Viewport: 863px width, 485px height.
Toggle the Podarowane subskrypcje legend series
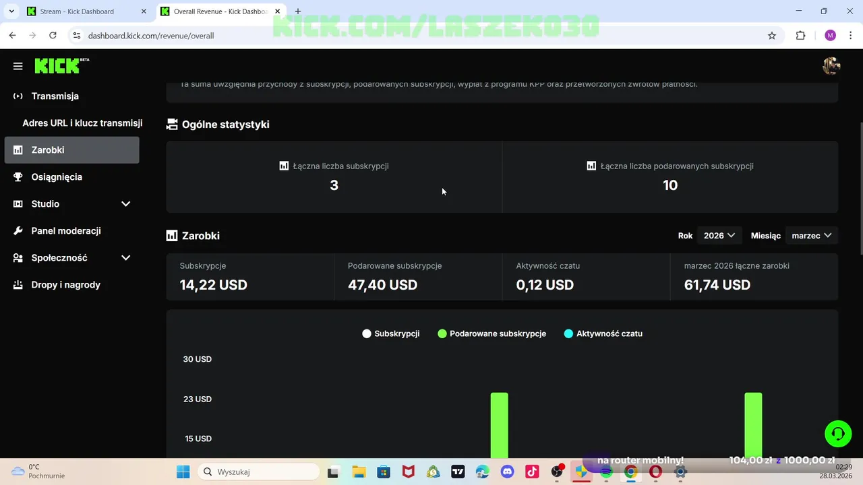pos(492,333)
